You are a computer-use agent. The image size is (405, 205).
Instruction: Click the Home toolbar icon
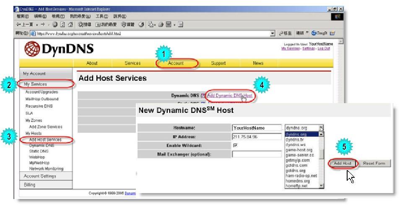pyautogui.click(x=70, y=25)
